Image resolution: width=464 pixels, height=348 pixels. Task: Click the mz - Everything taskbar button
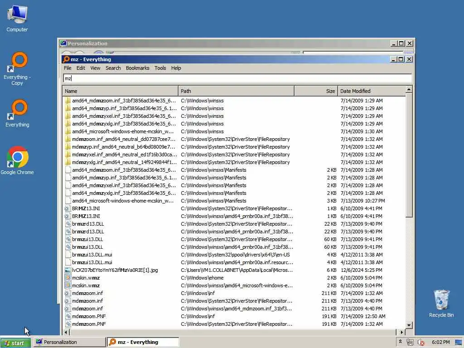[143, 342]
